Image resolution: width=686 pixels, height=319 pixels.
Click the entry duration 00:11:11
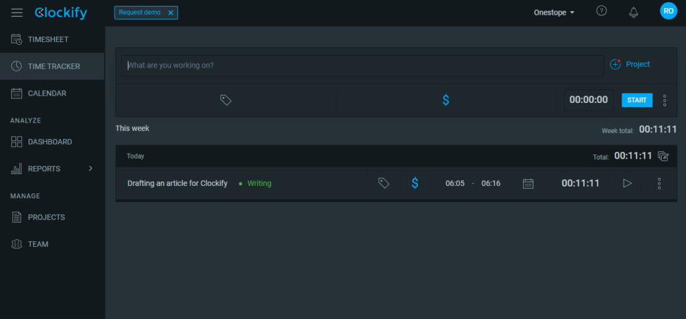580,183
